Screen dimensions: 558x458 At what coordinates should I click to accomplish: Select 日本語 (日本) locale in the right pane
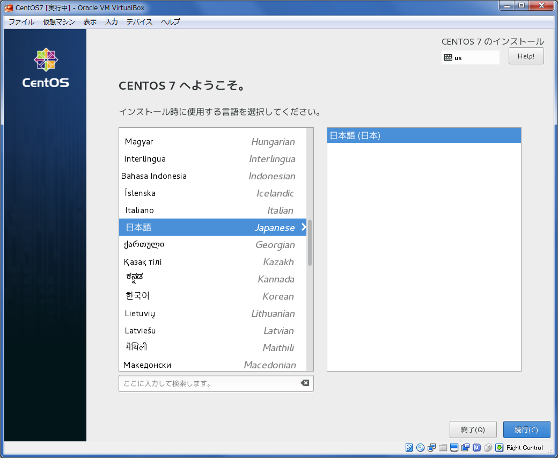(424, 136)
